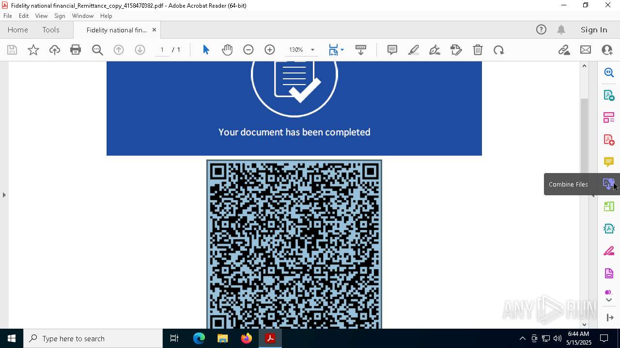620x348 pixels.
Task: Click the purple page icon in the right sidebar
Action: click(609, 274)
